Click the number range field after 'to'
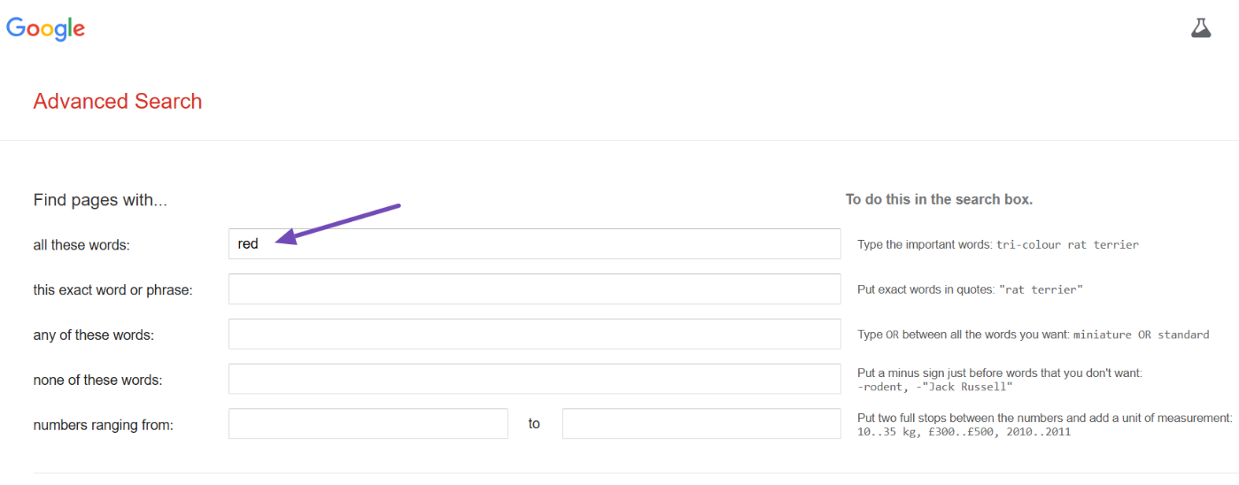This screenshot has height=485, width=1239. [x=701, y=424]
